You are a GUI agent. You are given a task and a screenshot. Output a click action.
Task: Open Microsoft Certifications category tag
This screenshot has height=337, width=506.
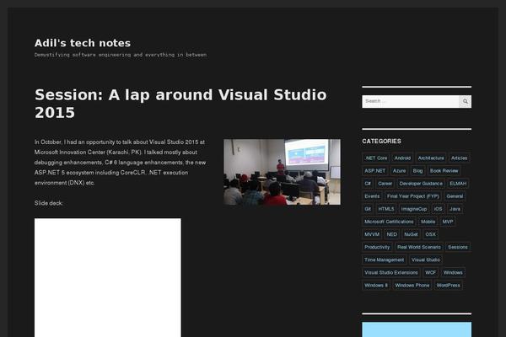(x=389, y=222)
